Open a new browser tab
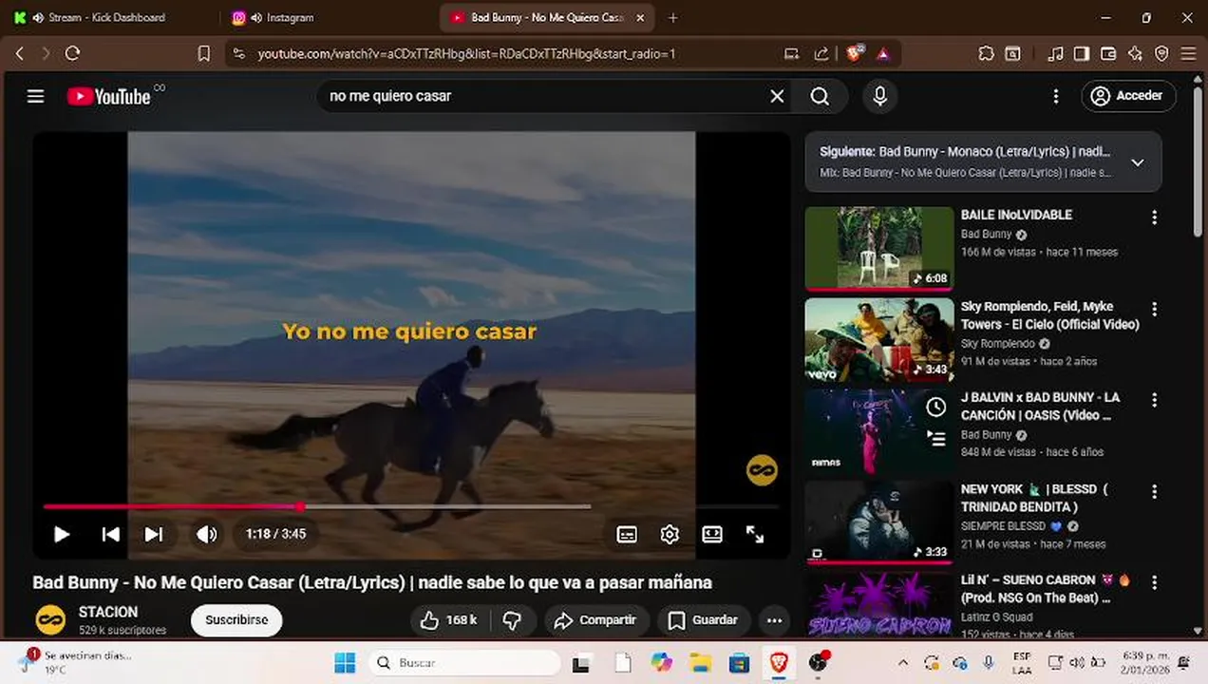The width and height of the screenshot is (1208, 684). click(x=672, y=17)
